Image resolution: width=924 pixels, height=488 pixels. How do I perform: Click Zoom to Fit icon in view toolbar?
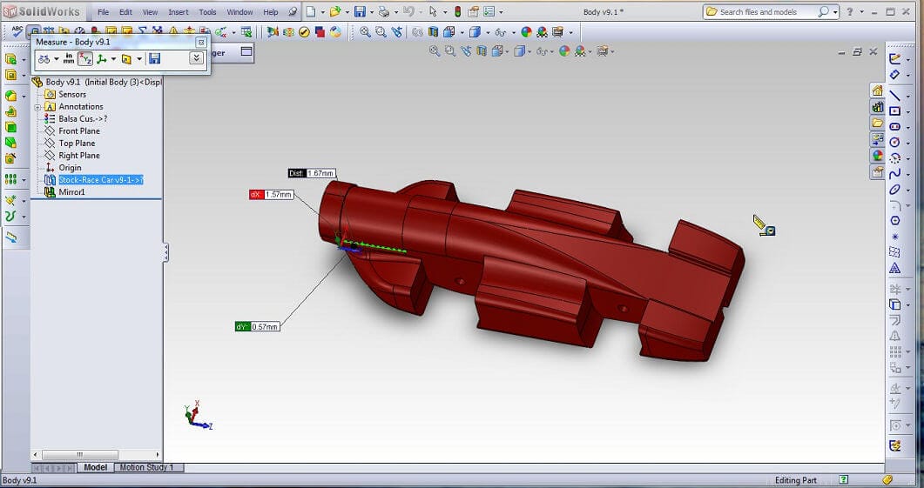tap(435, 51)
